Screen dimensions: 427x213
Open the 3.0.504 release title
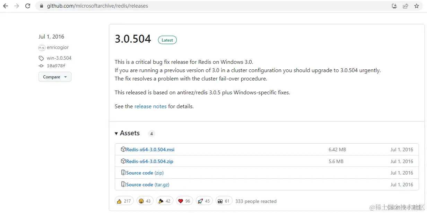click(133, 39)
